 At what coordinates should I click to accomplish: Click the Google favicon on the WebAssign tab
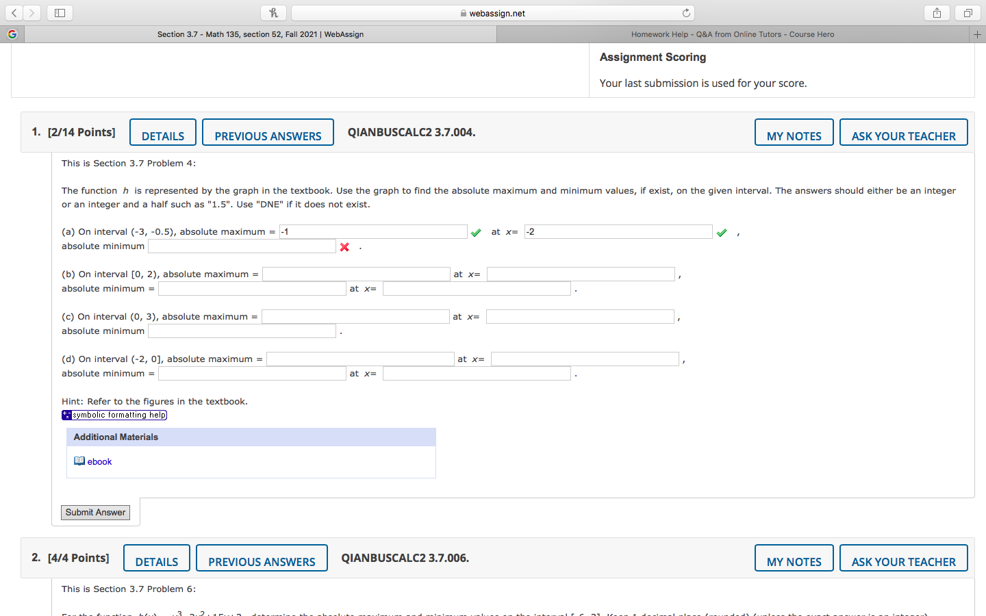pos(12,34)
